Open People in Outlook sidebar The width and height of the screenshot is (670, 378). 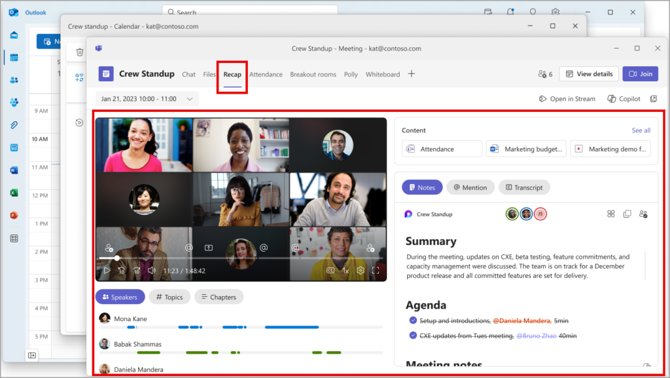pyautogui.click(x=14, y=80)
